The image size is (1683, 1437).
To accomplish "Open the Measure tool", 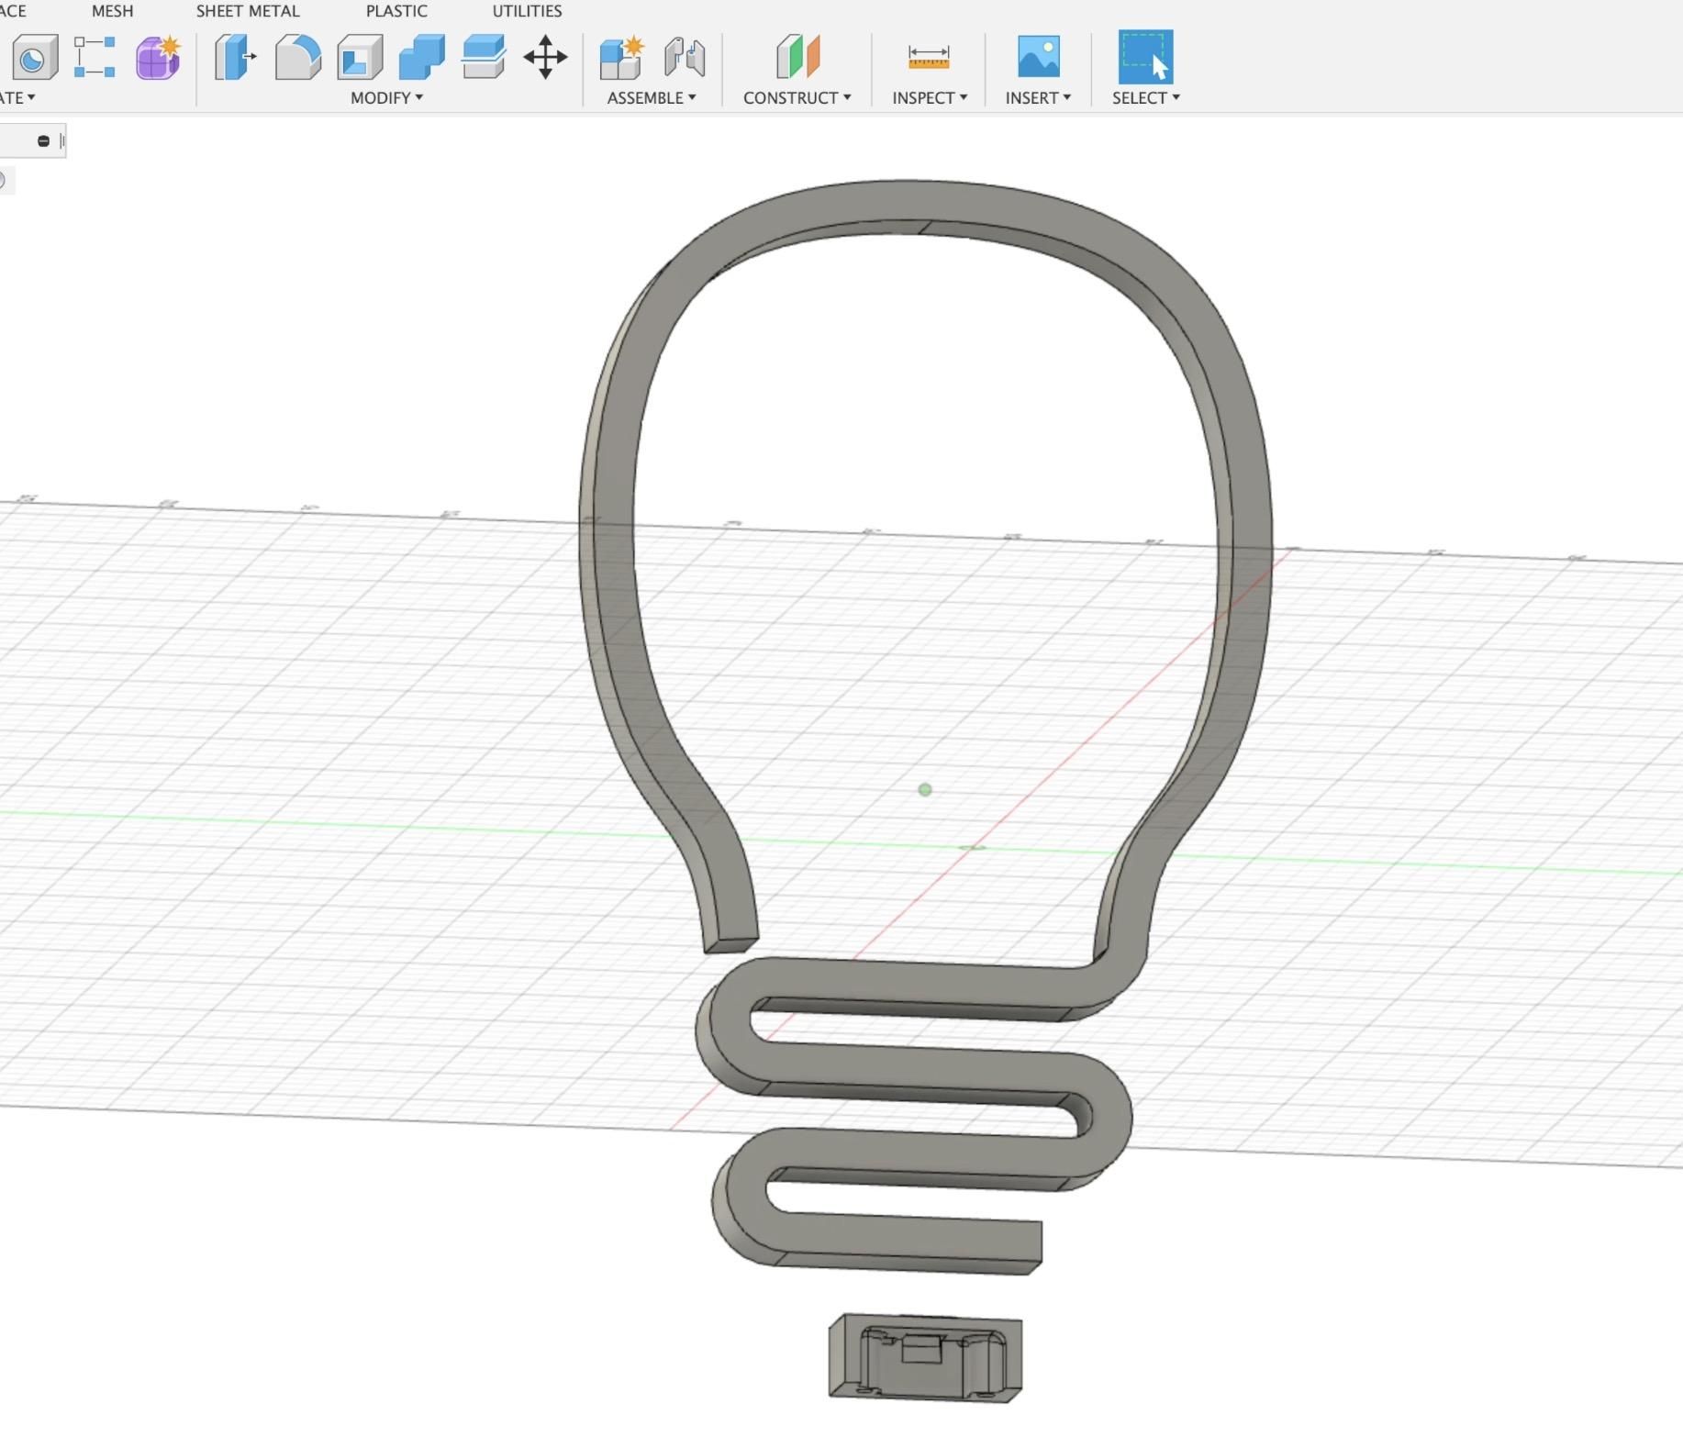I will coord(928,57).
